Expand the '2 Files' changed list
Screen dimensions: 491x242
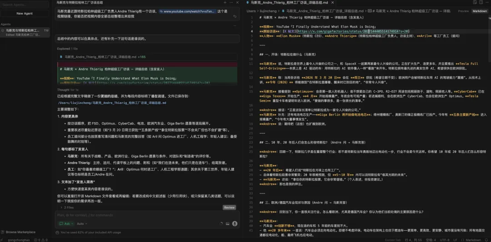click(x=67, y=207)
